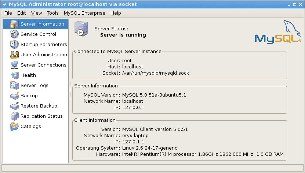This screenshot has height=173, width=305.
Task: Open Startup Parameters section
Action: click(x=36, y=44)
